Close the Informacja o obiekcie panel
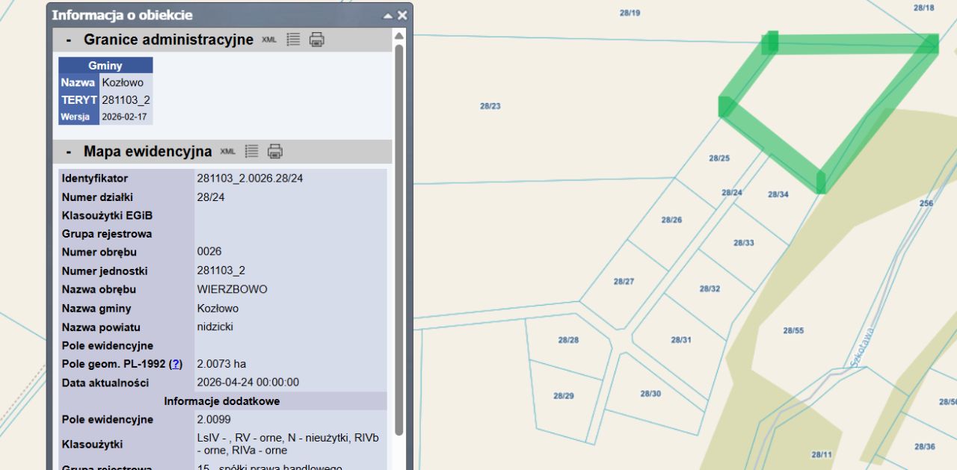This screenshot has width=957, height=470. coord(402,16)
